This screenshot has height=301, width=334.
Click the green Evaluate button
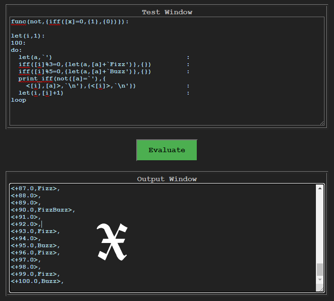point(166,150)
